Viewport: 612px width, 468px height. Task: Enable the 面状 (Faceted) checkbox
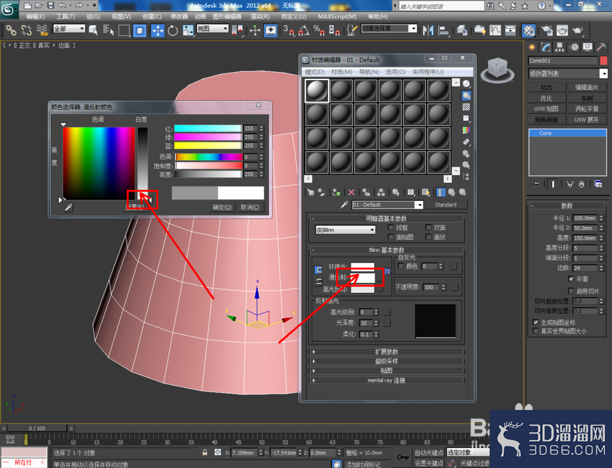pyautogui.click(x=428, y=237)
